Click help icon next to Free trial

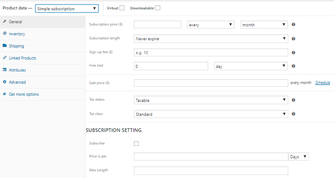pyautogui.click(x=293, y=66)
